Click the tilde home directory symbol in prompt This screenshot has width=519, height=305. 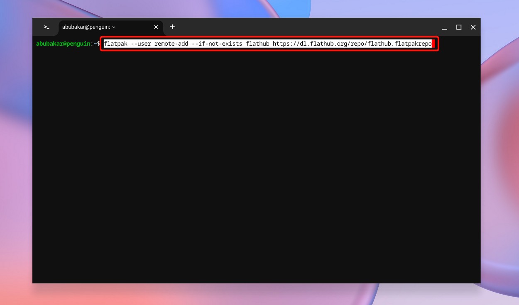[95, 43]
